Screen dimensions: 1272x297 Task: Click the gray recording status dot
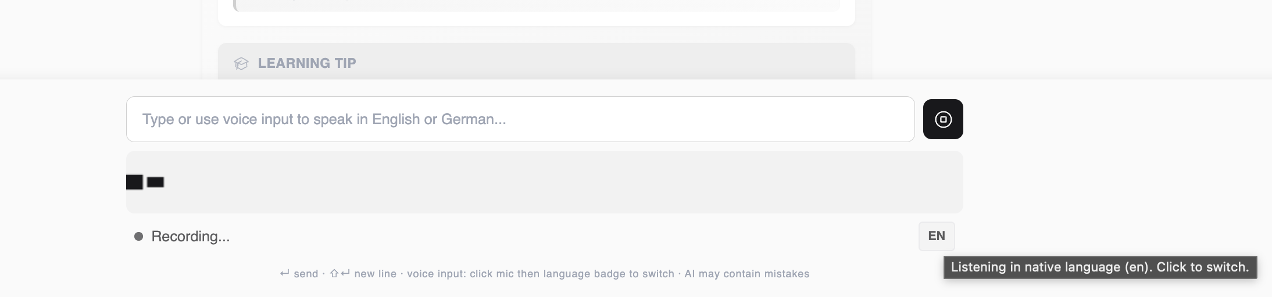[138, 237]
